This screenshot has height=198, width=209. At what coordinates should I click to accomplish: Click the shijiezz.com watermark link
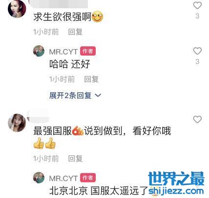click(x=176, y=191)
